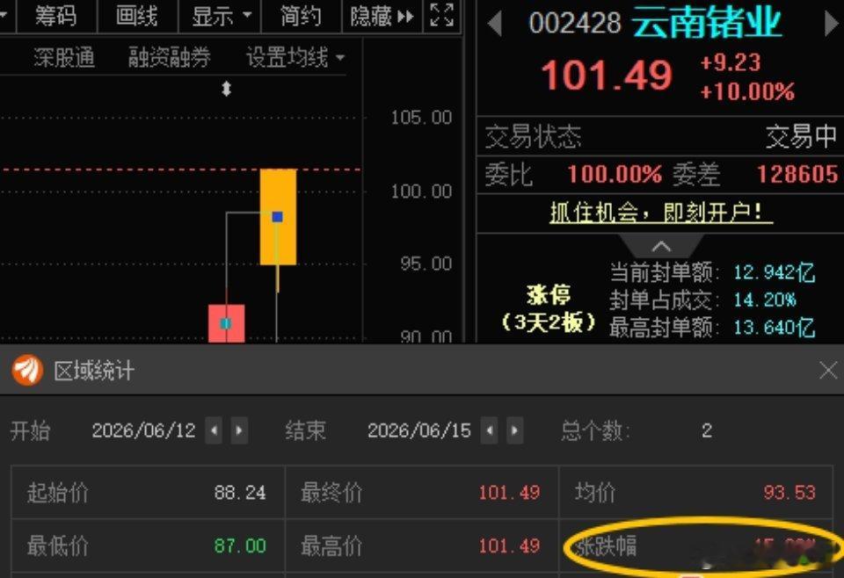Close the 区域统计 dialog
Image resolution: width=844 pixels, height=578 pixels.
(828, 371)
